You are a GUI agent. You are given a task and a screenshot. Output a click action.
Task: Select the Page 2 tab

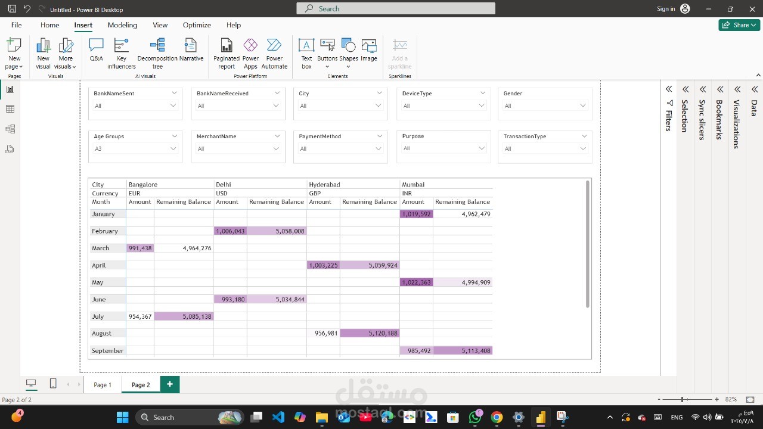[x=141, y=384]
